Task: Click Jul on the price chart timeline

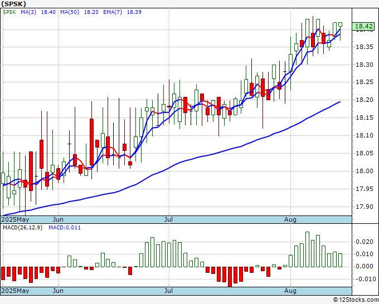Action: coord(168,220)
